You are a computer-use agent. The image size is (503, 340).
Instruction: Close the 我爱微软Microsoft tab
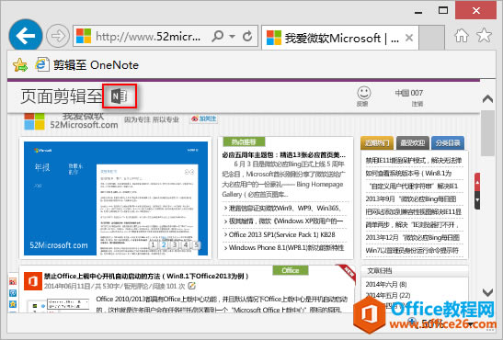click(409, 38)
